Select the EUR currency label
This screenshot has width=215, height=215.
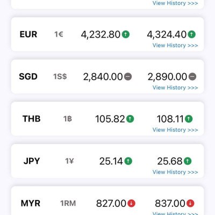(x=28, y=34)
